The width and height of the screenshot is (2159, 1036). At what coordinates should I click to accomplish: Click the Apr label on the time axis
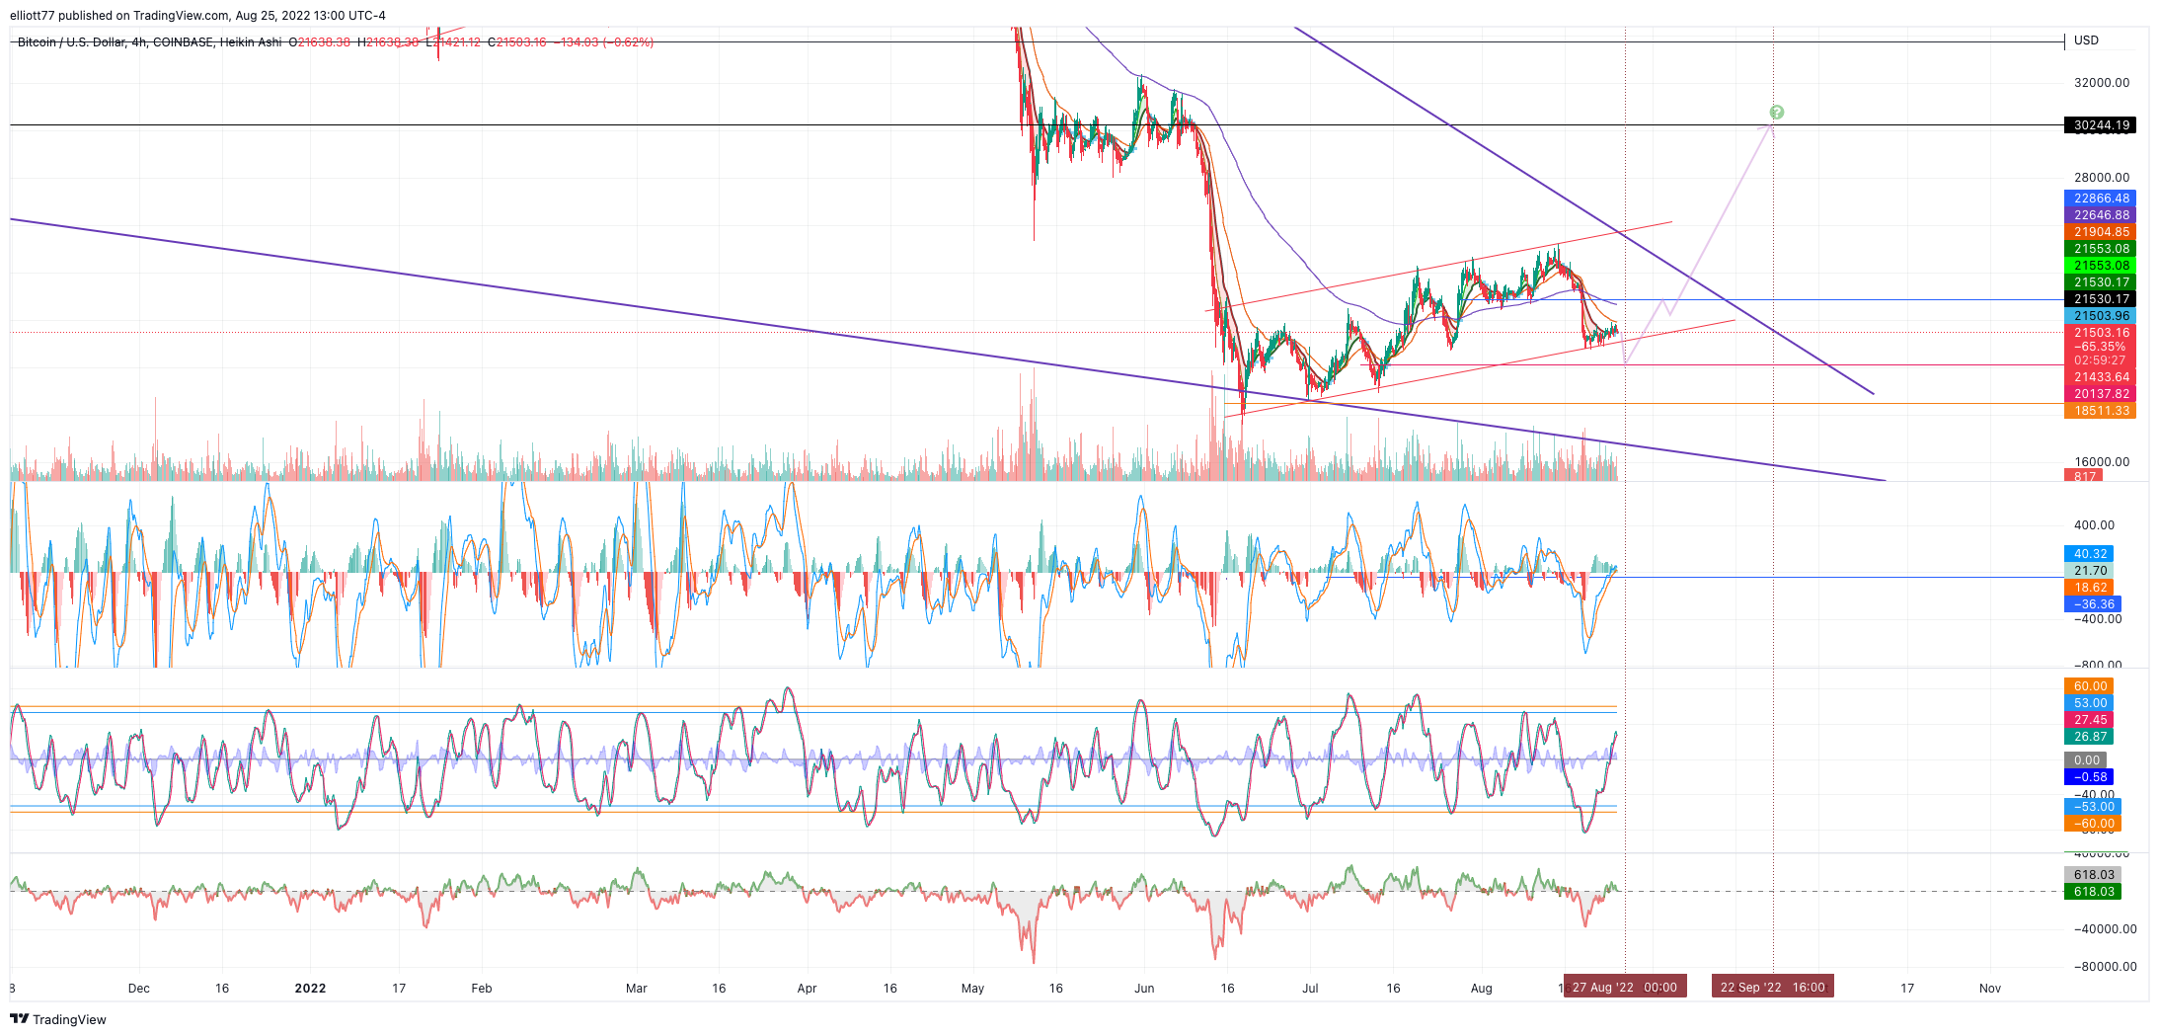807,988
